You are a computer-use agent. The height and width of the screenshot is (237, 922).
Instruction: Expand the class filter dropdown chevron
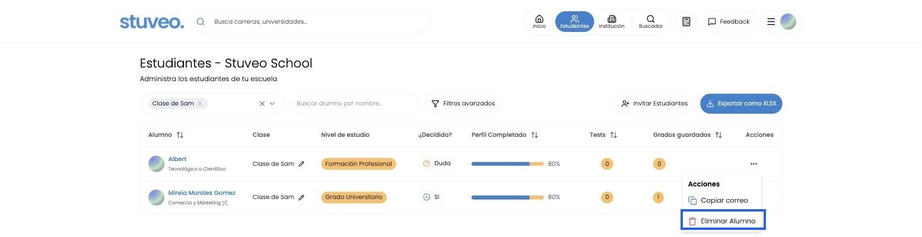[x=272, y=103]
